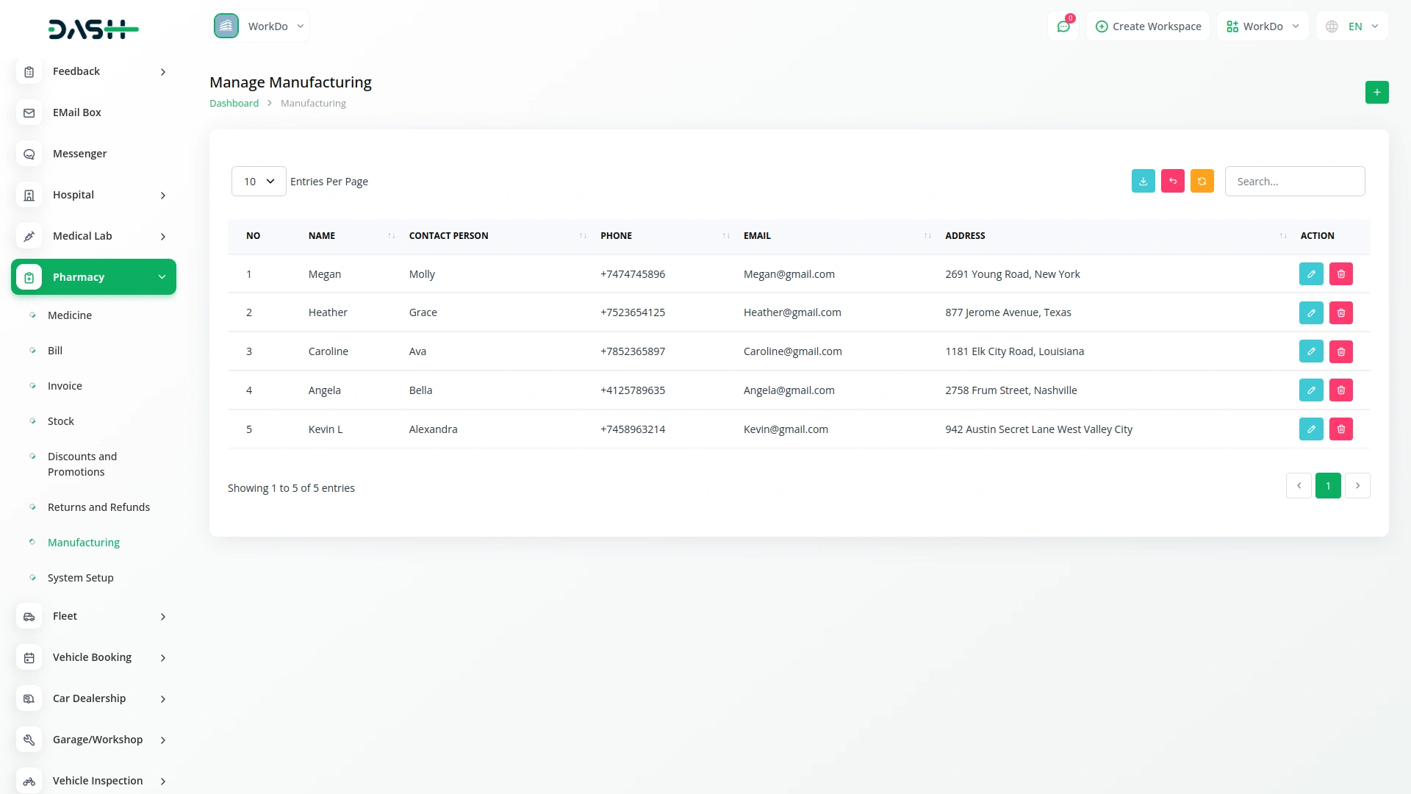Collapse the Pharmacy sidebar menu

[93, 277]
